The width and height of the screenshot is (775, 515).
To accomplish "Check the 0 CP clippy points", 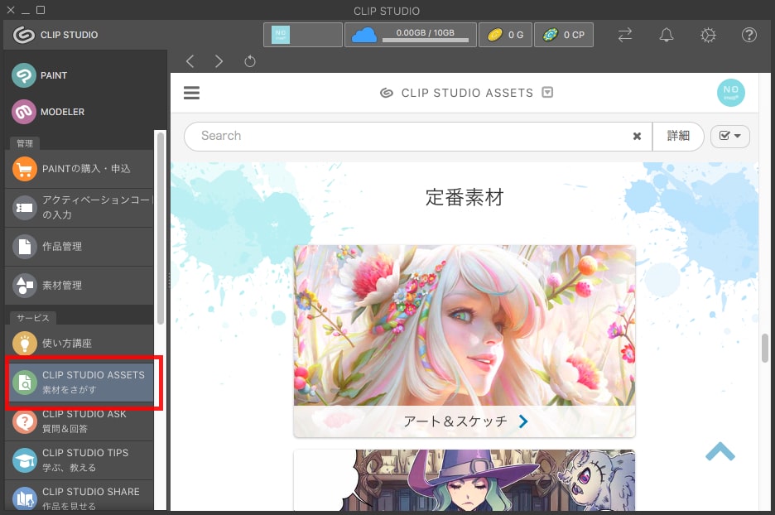I will pos(564,35).
